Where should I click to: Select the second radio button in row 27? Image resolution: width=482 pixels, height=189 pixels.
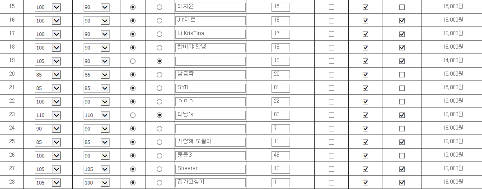click(159, 169)
